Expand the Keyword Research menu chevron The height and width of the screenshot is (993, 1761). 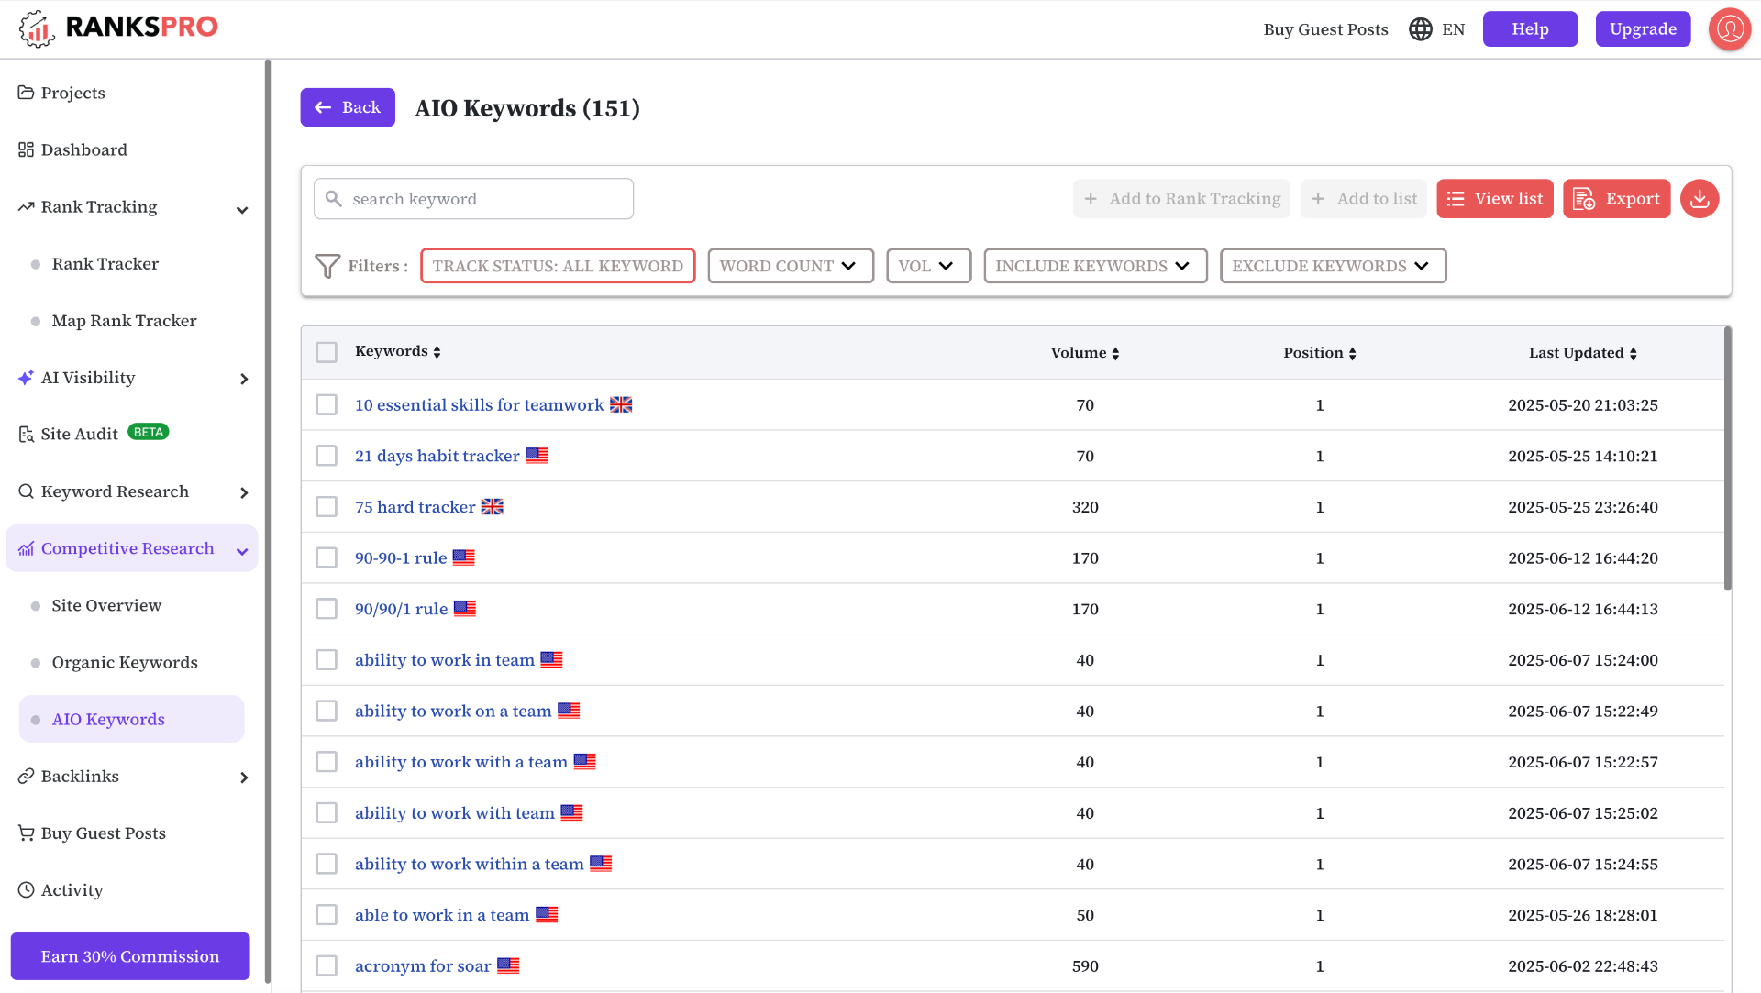244,493
